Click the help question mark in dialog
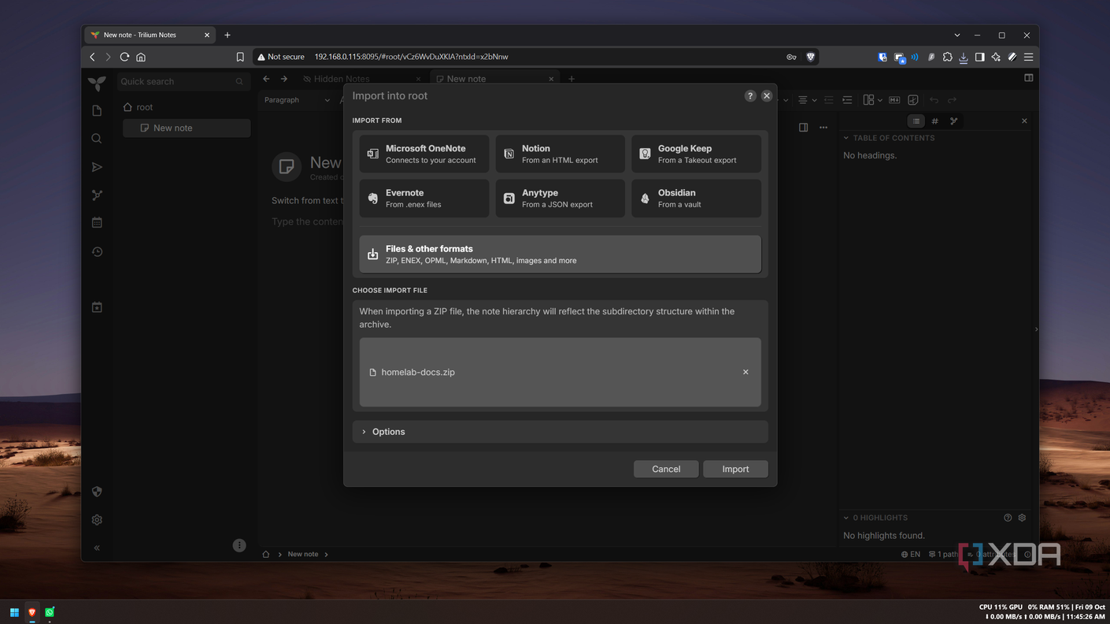The image size is (1110, 624). pyautogui.click(x=750, y=95)
